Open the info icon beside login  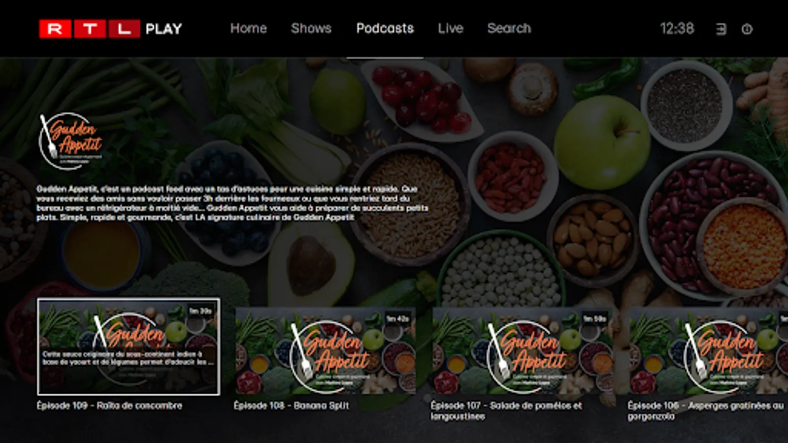(747, 30)
